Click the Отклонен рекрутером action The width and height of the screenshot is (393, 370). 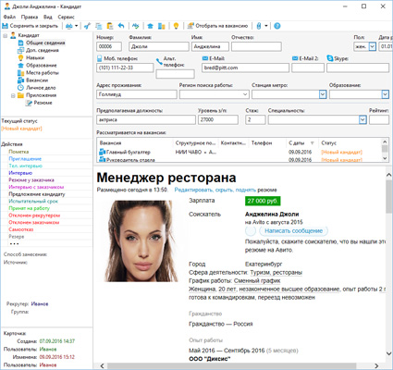click(x=34, y=216)
